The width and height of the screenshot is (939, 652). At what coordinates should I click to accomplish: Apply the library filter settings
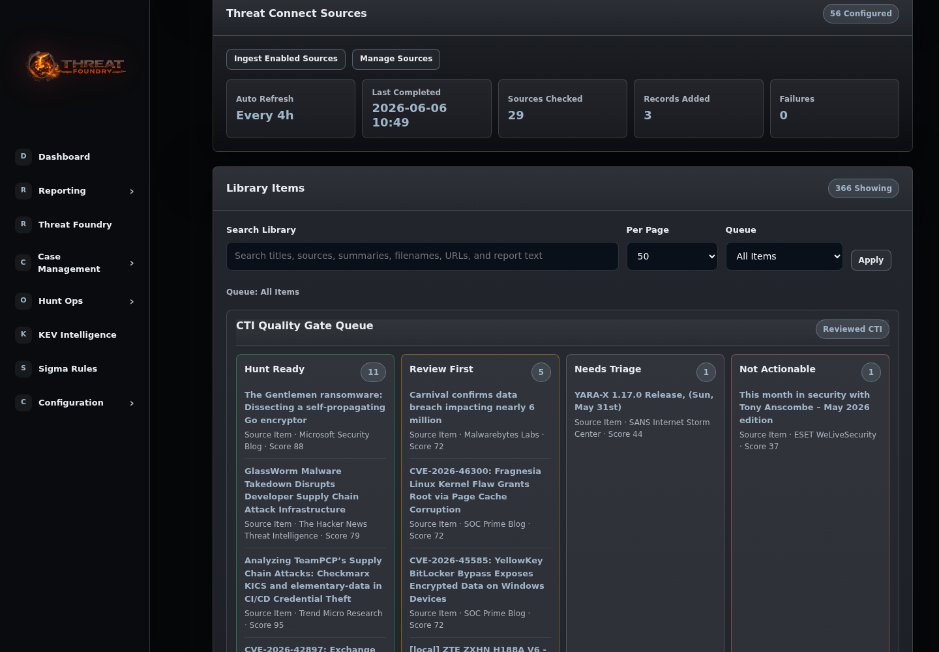click(x=871, y=259)
